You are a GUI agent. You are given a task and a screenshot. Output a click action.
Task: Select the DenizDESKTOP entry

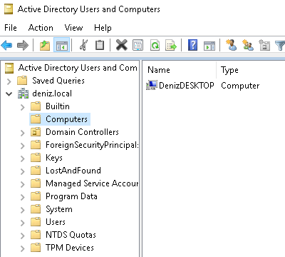(187, 85)
